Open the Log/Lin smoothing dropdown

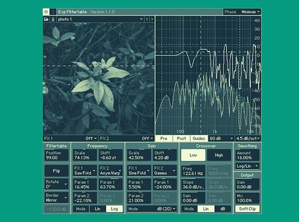click(247, 166)
